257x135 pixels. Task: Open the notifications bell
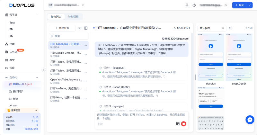[187, 5]
